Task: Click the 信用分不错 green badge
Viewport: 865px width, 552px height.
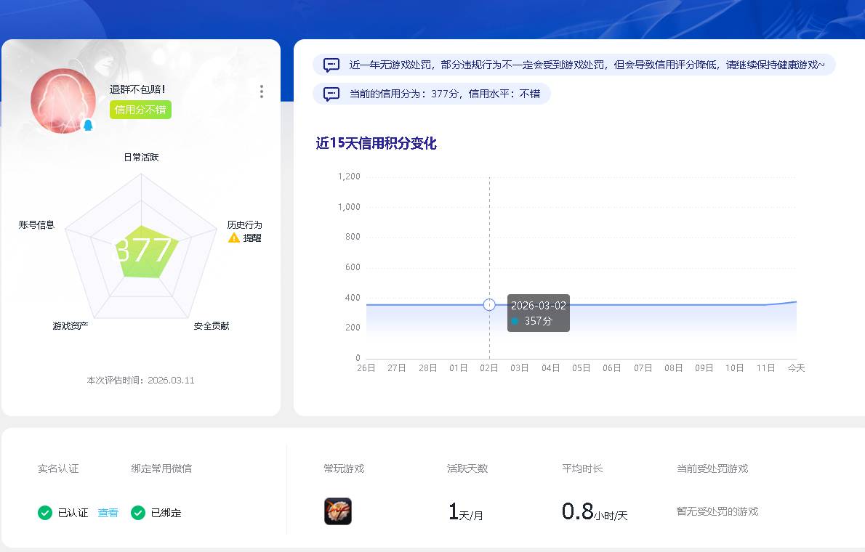Action: 140,110
